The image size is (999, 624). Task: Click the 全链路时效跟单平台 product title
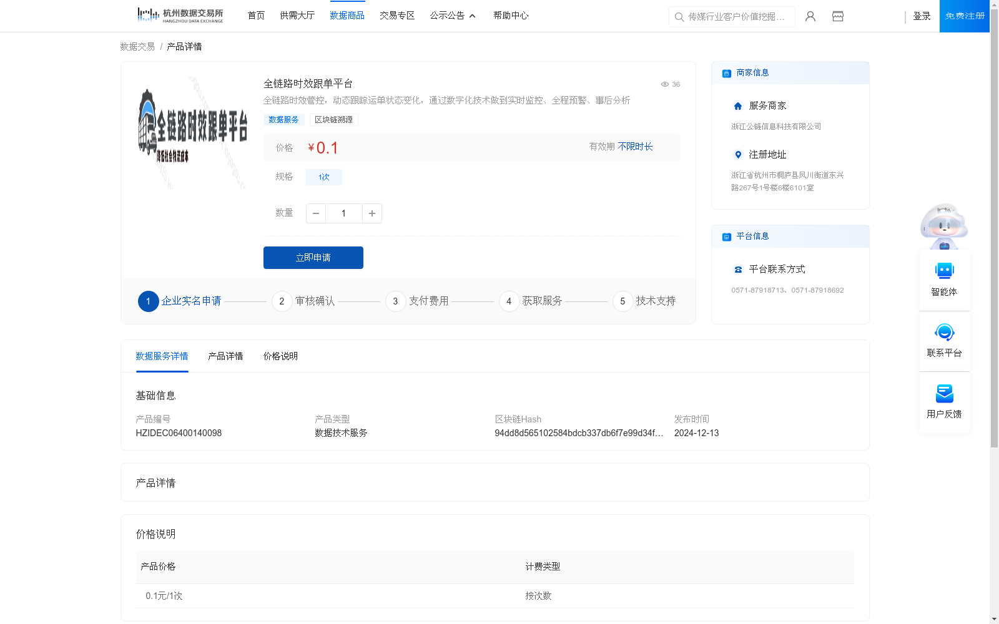(308, 84)
